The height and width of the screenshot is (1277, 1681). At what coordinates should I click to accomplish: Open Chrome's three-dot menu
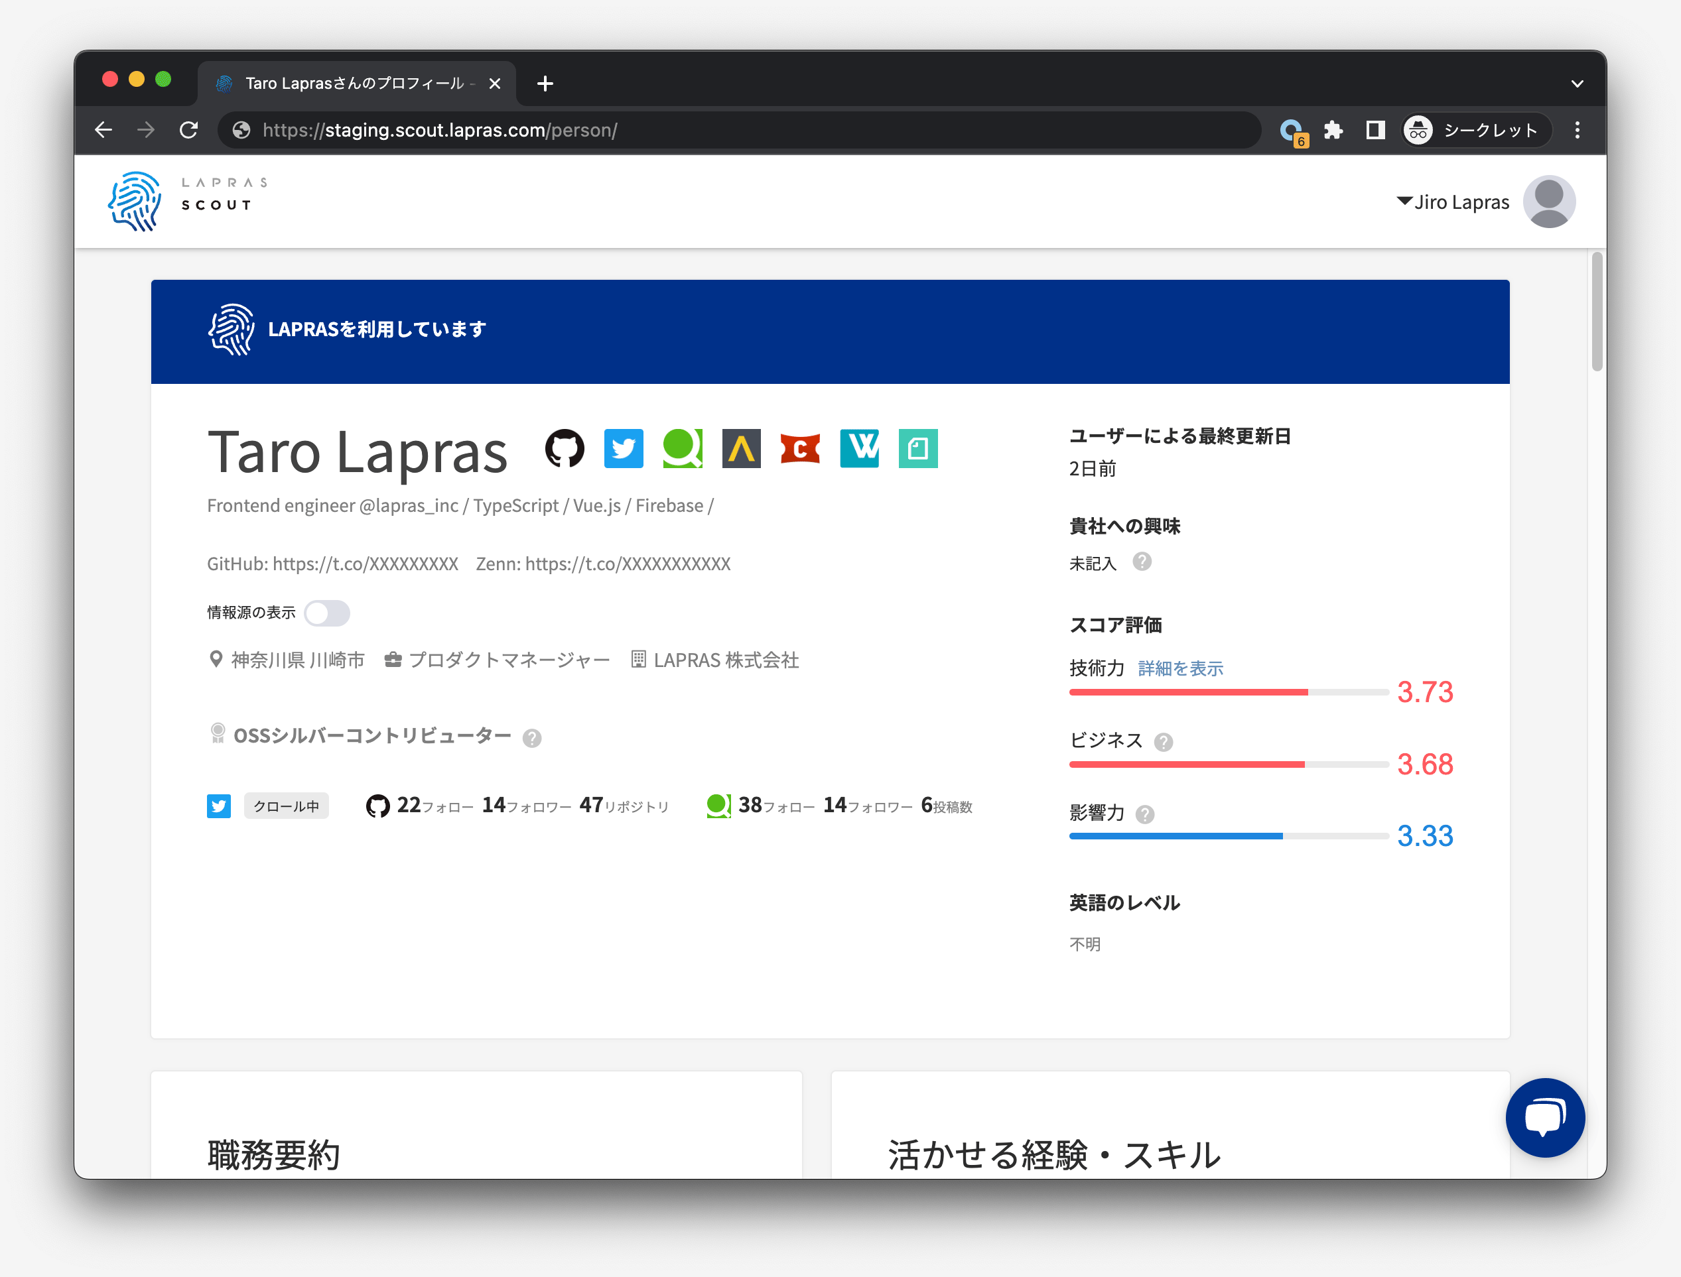(1578, 130)
